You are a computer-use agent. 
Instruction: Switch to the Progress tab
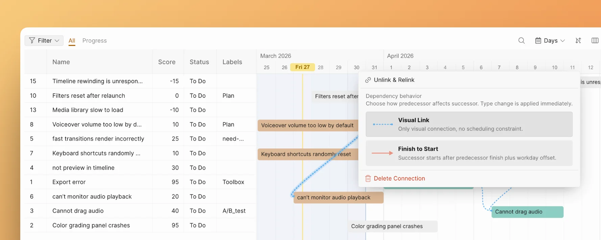coord(94,41)
